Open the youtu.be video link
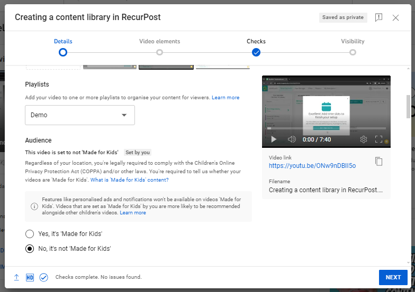 tap(312, 166)
